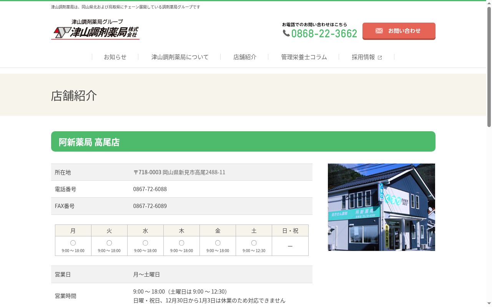The width and height of the screenshot is (492, 307).
Task: Open 管理栄養士コラム menu item
Action: click(304, 57)
